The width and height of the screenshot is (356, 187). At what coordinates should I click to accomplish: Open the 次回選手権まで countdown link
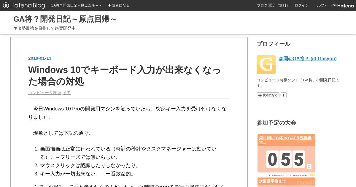coord(272,181)
